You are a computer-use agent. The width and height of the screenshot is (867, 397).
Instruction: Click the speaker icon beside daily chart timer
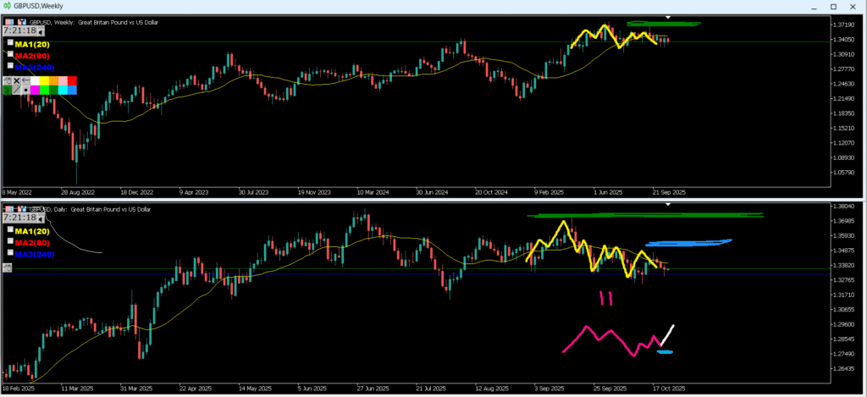(x=42, y=218)
